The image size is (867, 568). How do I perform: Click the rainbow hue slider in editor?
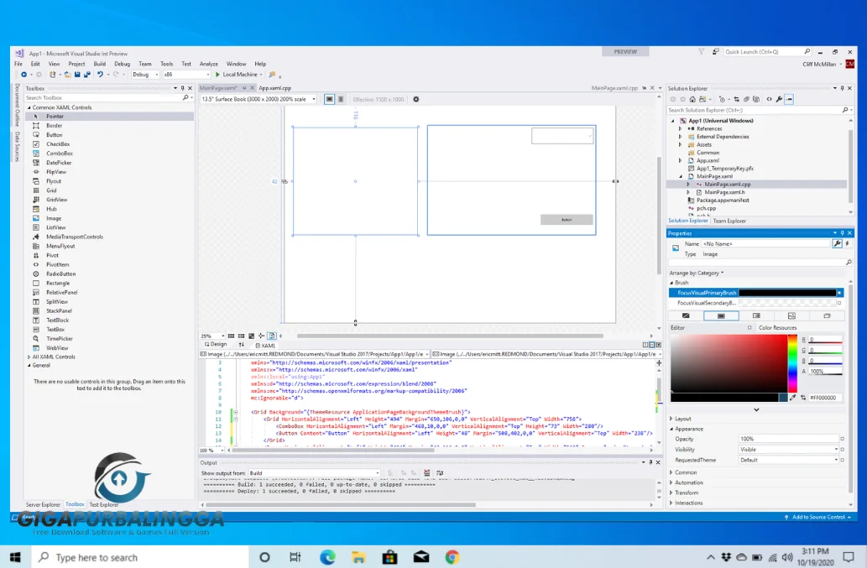(x=792, y=363)
